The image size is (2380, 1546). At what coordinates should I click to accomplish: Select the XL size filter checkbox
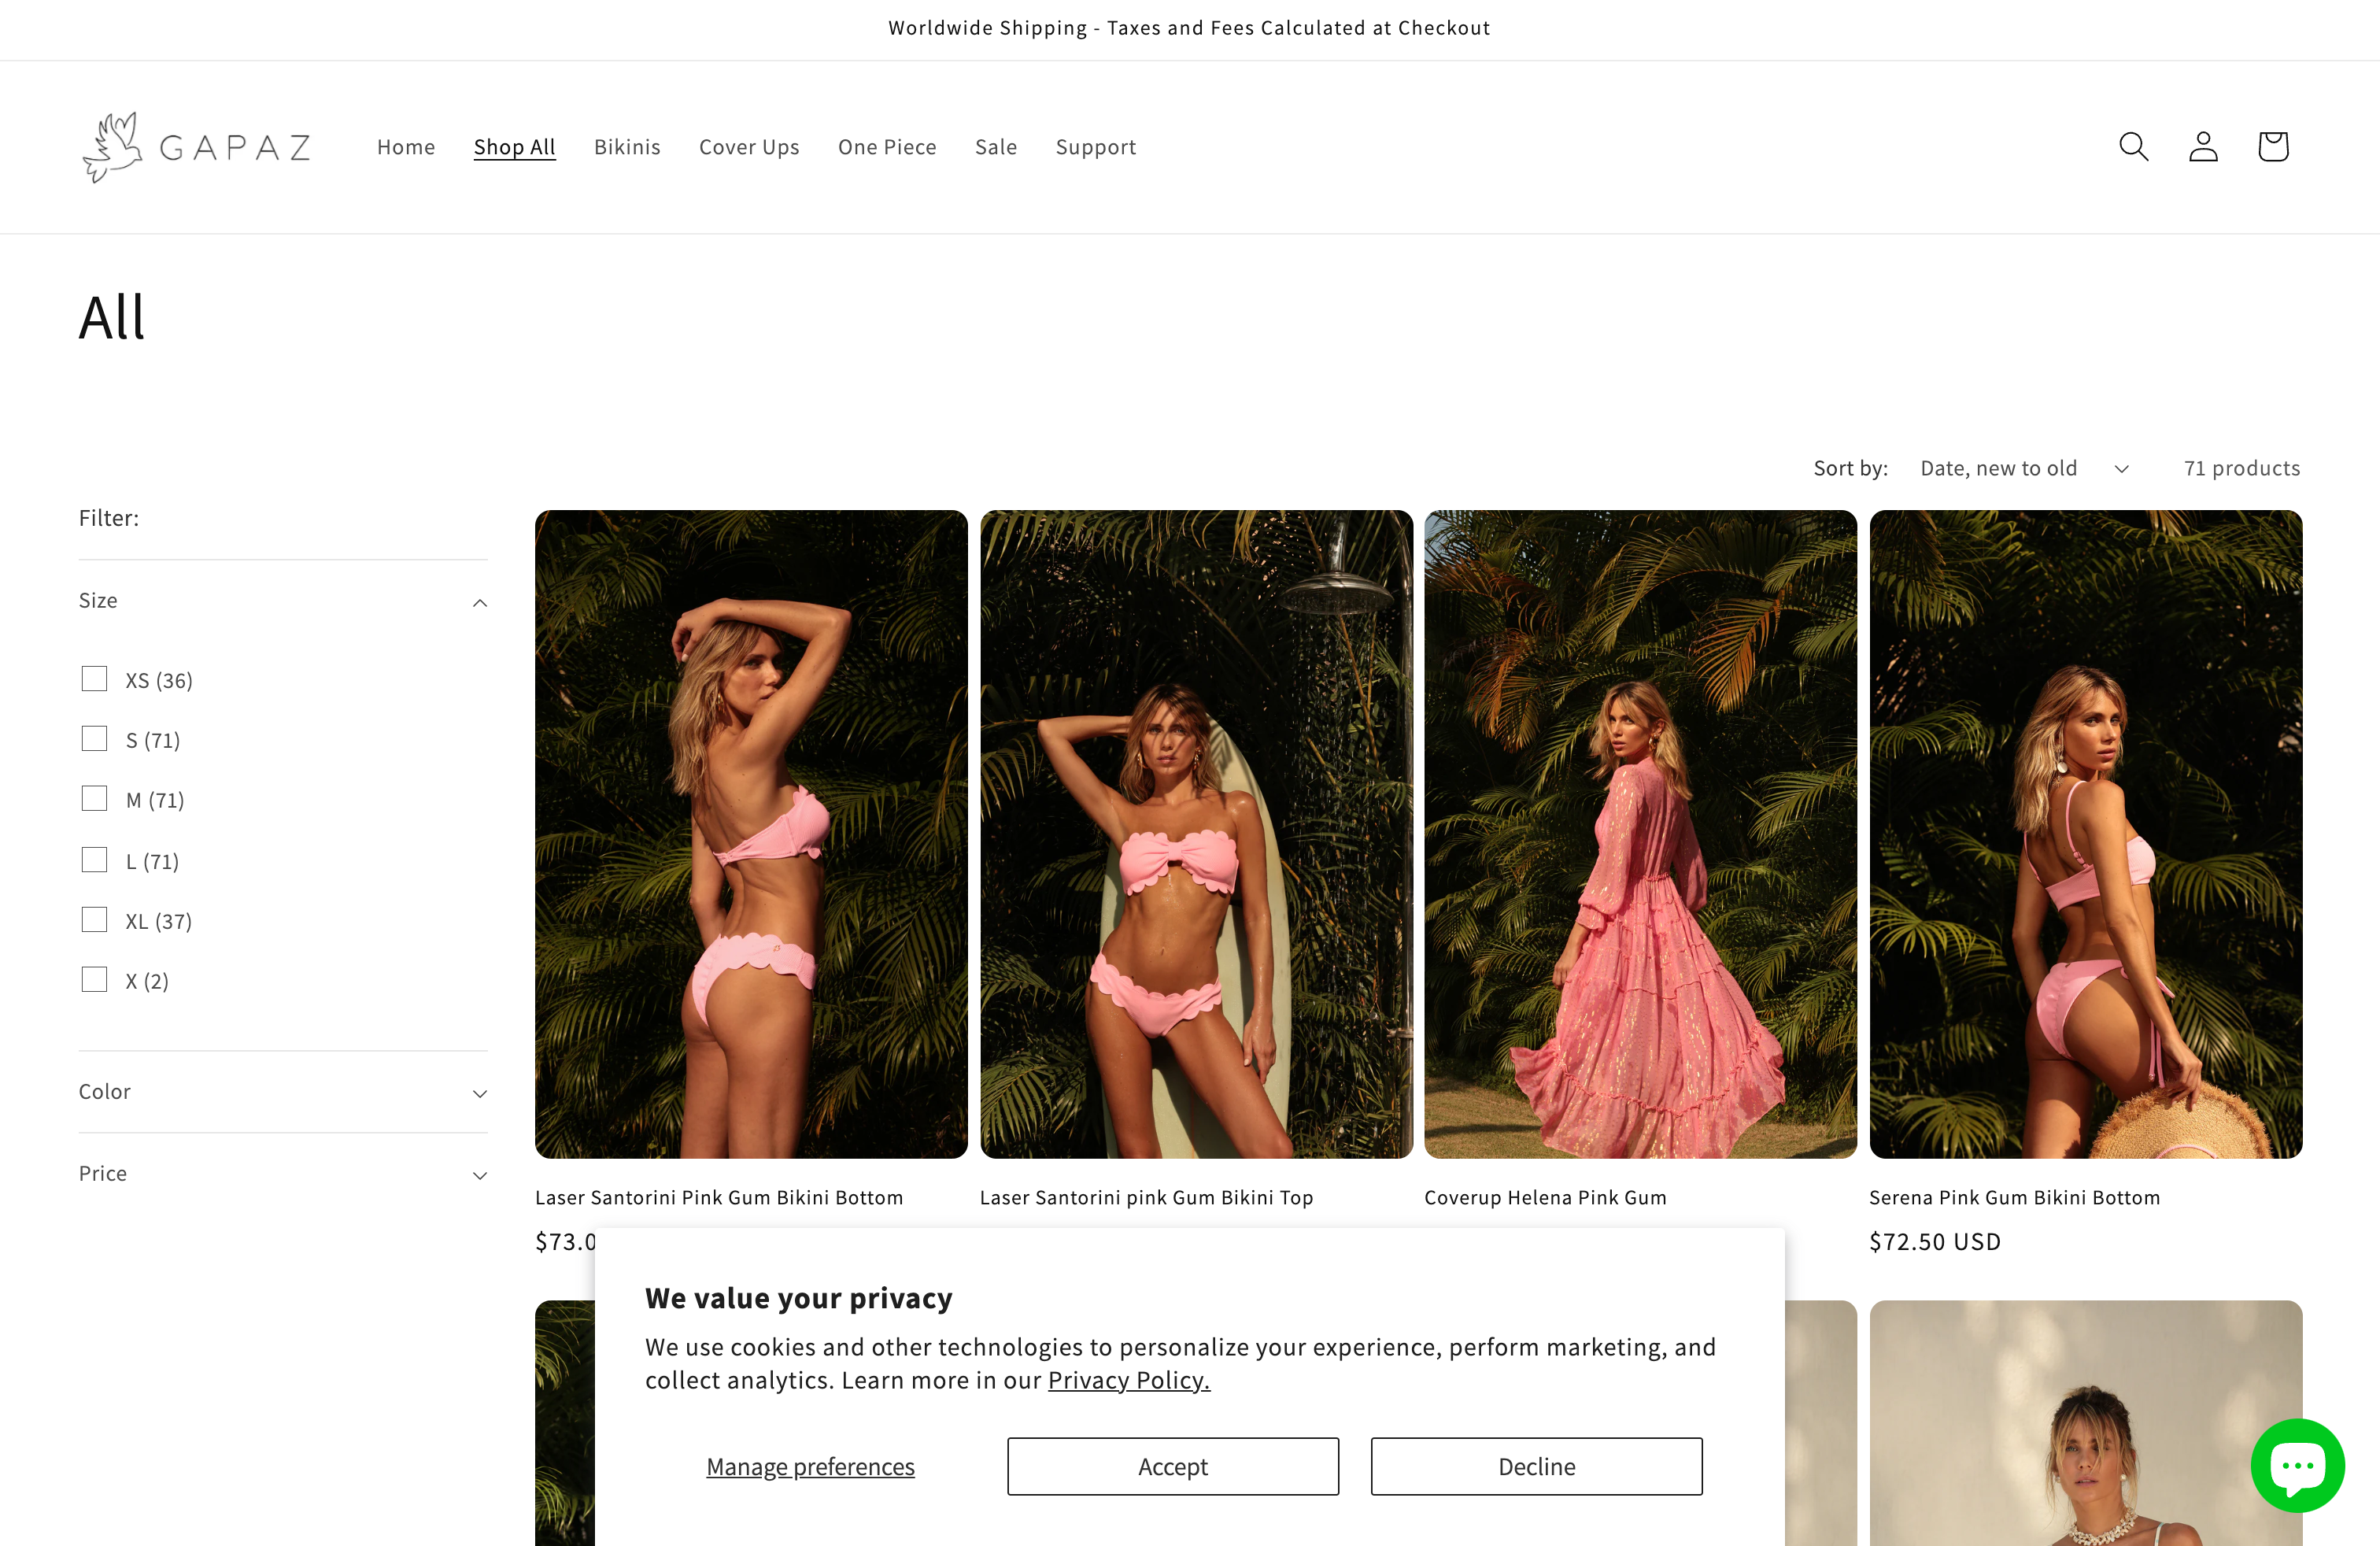point(94,919)
